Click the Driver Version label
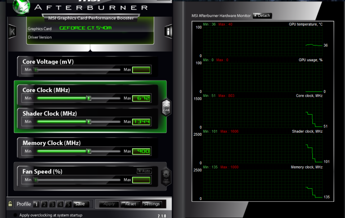The image size is (345, 218). [40, 37]
